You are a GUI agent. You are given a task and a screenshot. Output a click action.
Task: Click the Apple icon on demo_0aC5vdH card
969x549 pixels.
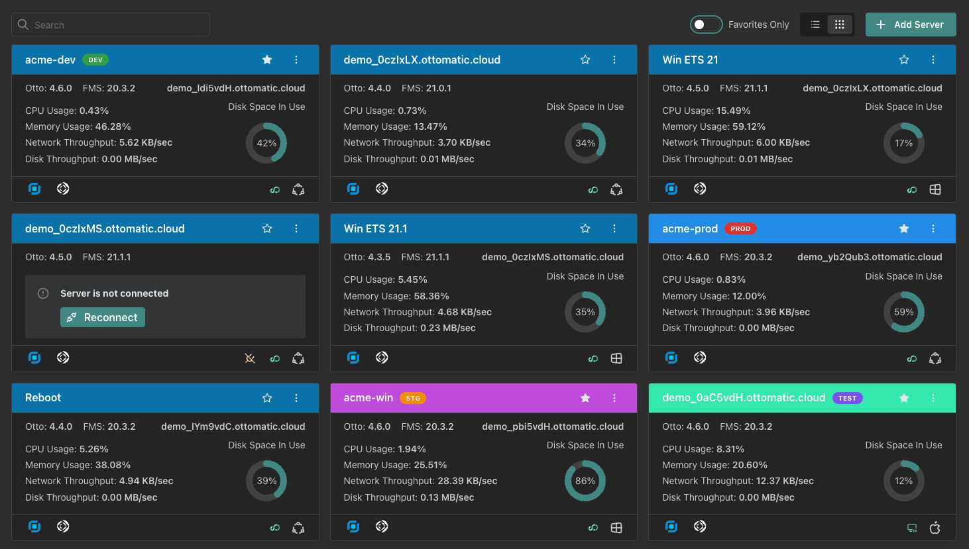935,528
